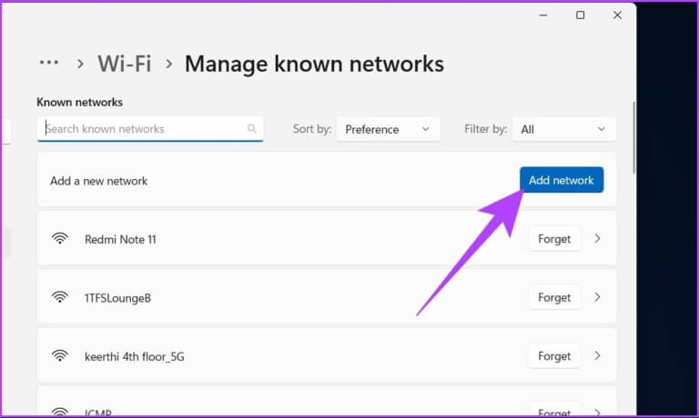Focus the Search known networks field
The image size is (699, 418).
(150, 129)
